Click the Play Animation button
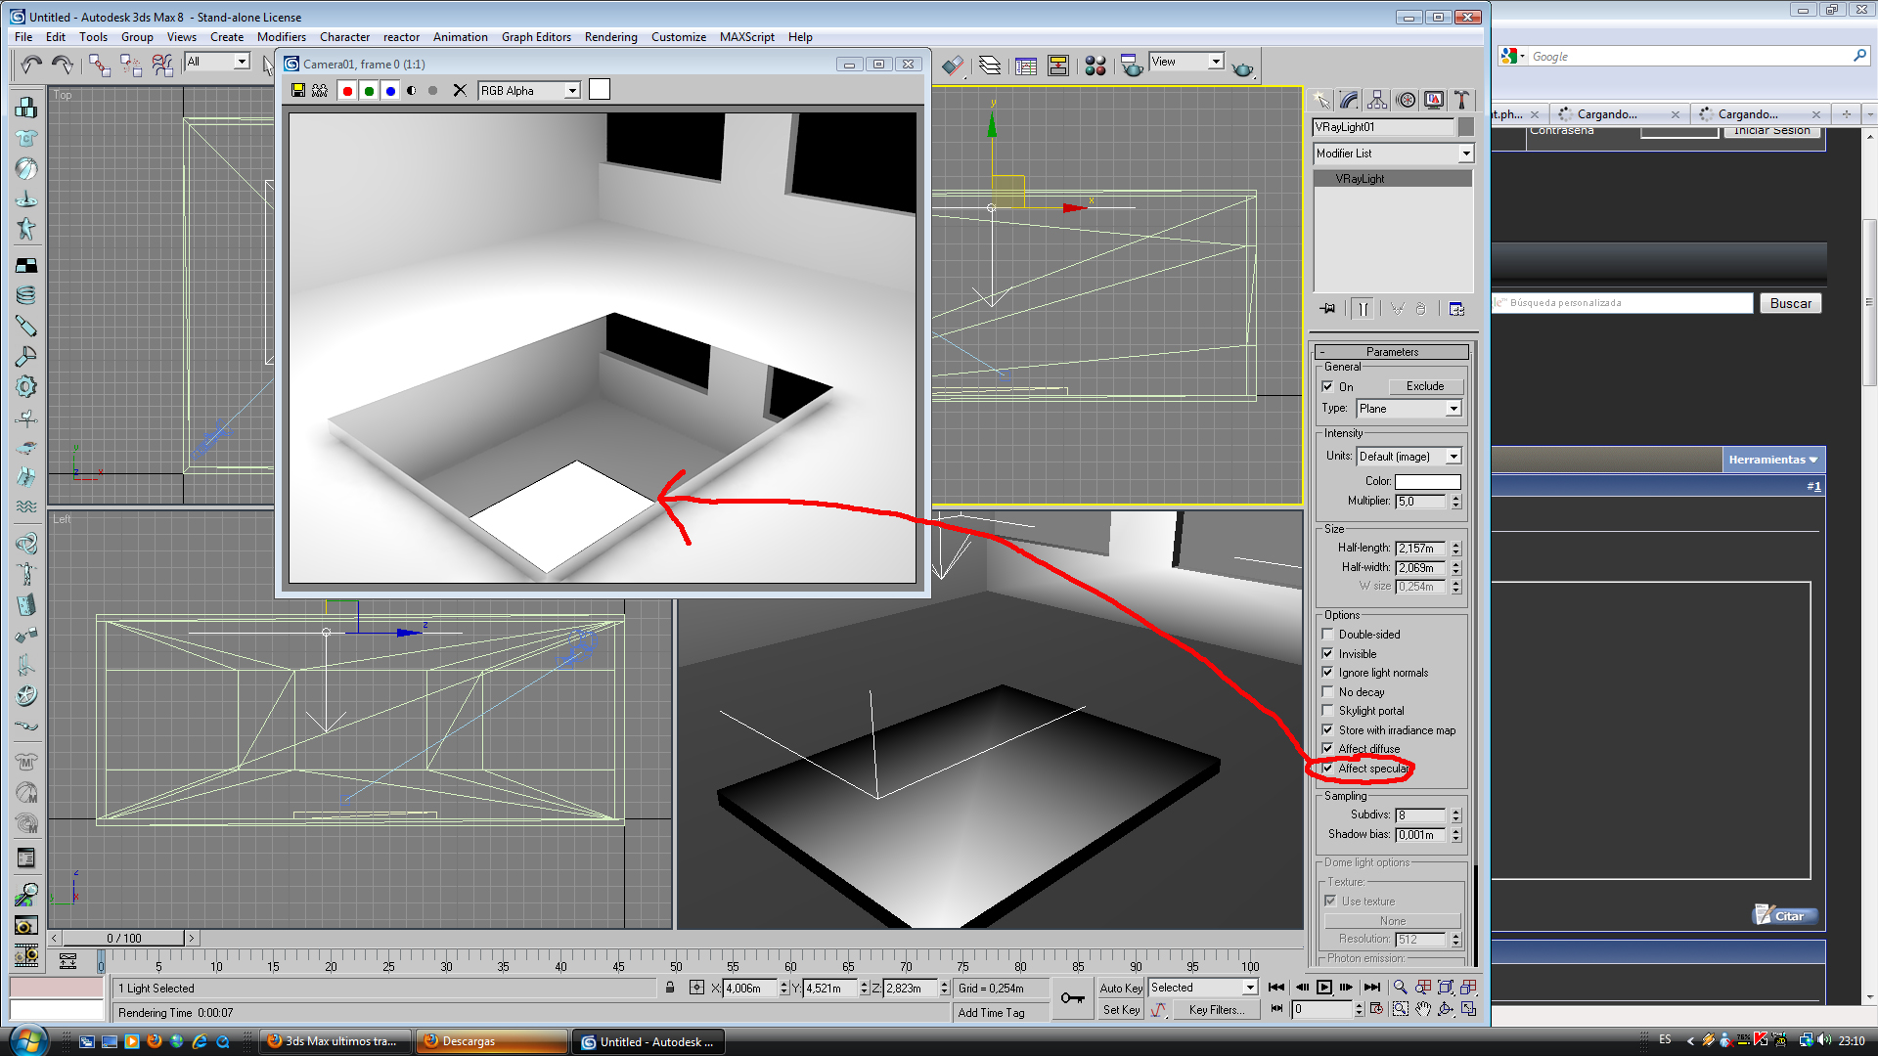Image resolution: width=1878 pixels, height=1056 pixels. (1323, 988)
